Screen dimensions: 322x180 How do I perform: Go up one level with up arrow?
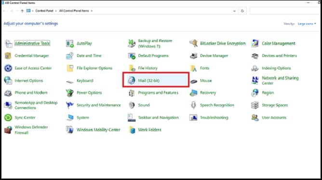(x=22, y=11)
